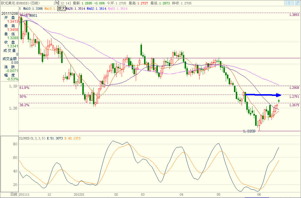Click the 最低 1.2673 low value
The width and height of the screenshot is (301, 198).
click(160, 3)
